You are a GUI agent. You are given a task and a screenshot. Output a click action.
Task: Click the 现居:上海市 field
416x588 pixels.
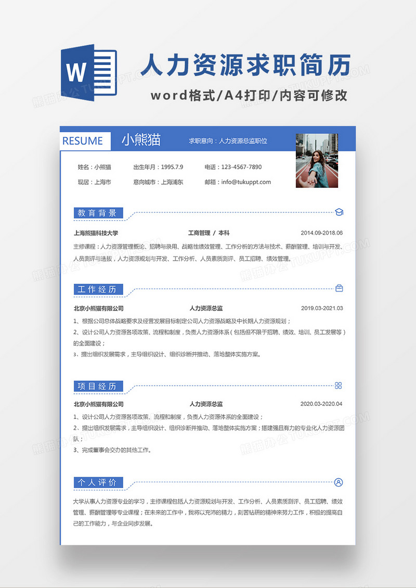(95, 182)
